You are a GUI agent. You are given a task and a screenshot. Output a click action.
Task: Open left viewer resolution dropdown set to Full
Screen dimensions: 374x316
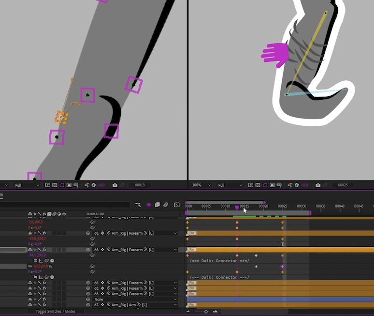(27, 185)
